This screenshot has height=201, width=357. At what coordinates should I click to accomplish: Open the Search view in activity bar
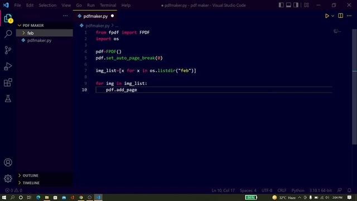click(8, 34)
